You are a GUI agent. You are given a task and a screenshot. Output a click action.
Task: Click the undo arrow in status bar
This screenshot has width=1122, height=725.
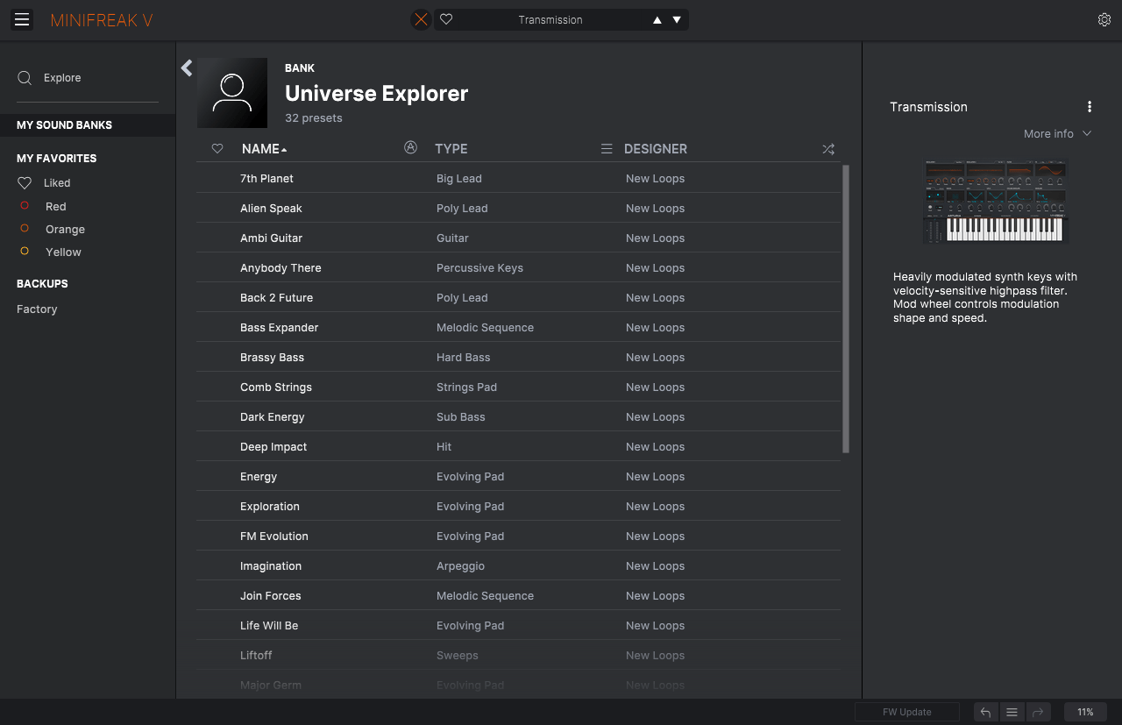985,712
